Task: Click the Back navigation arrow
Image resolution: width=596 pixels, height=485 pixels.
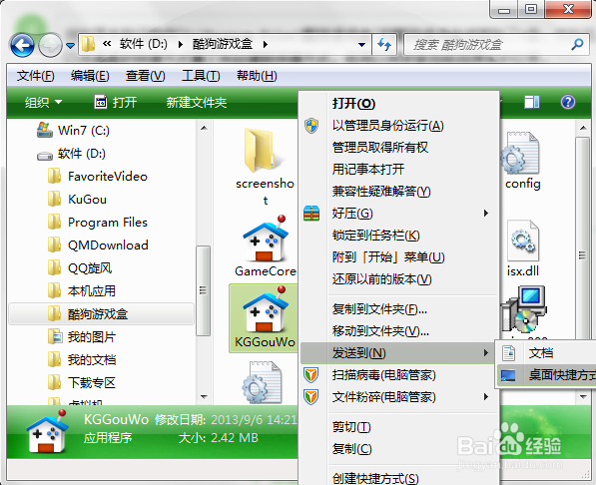Action: click(x=22, y=45)
